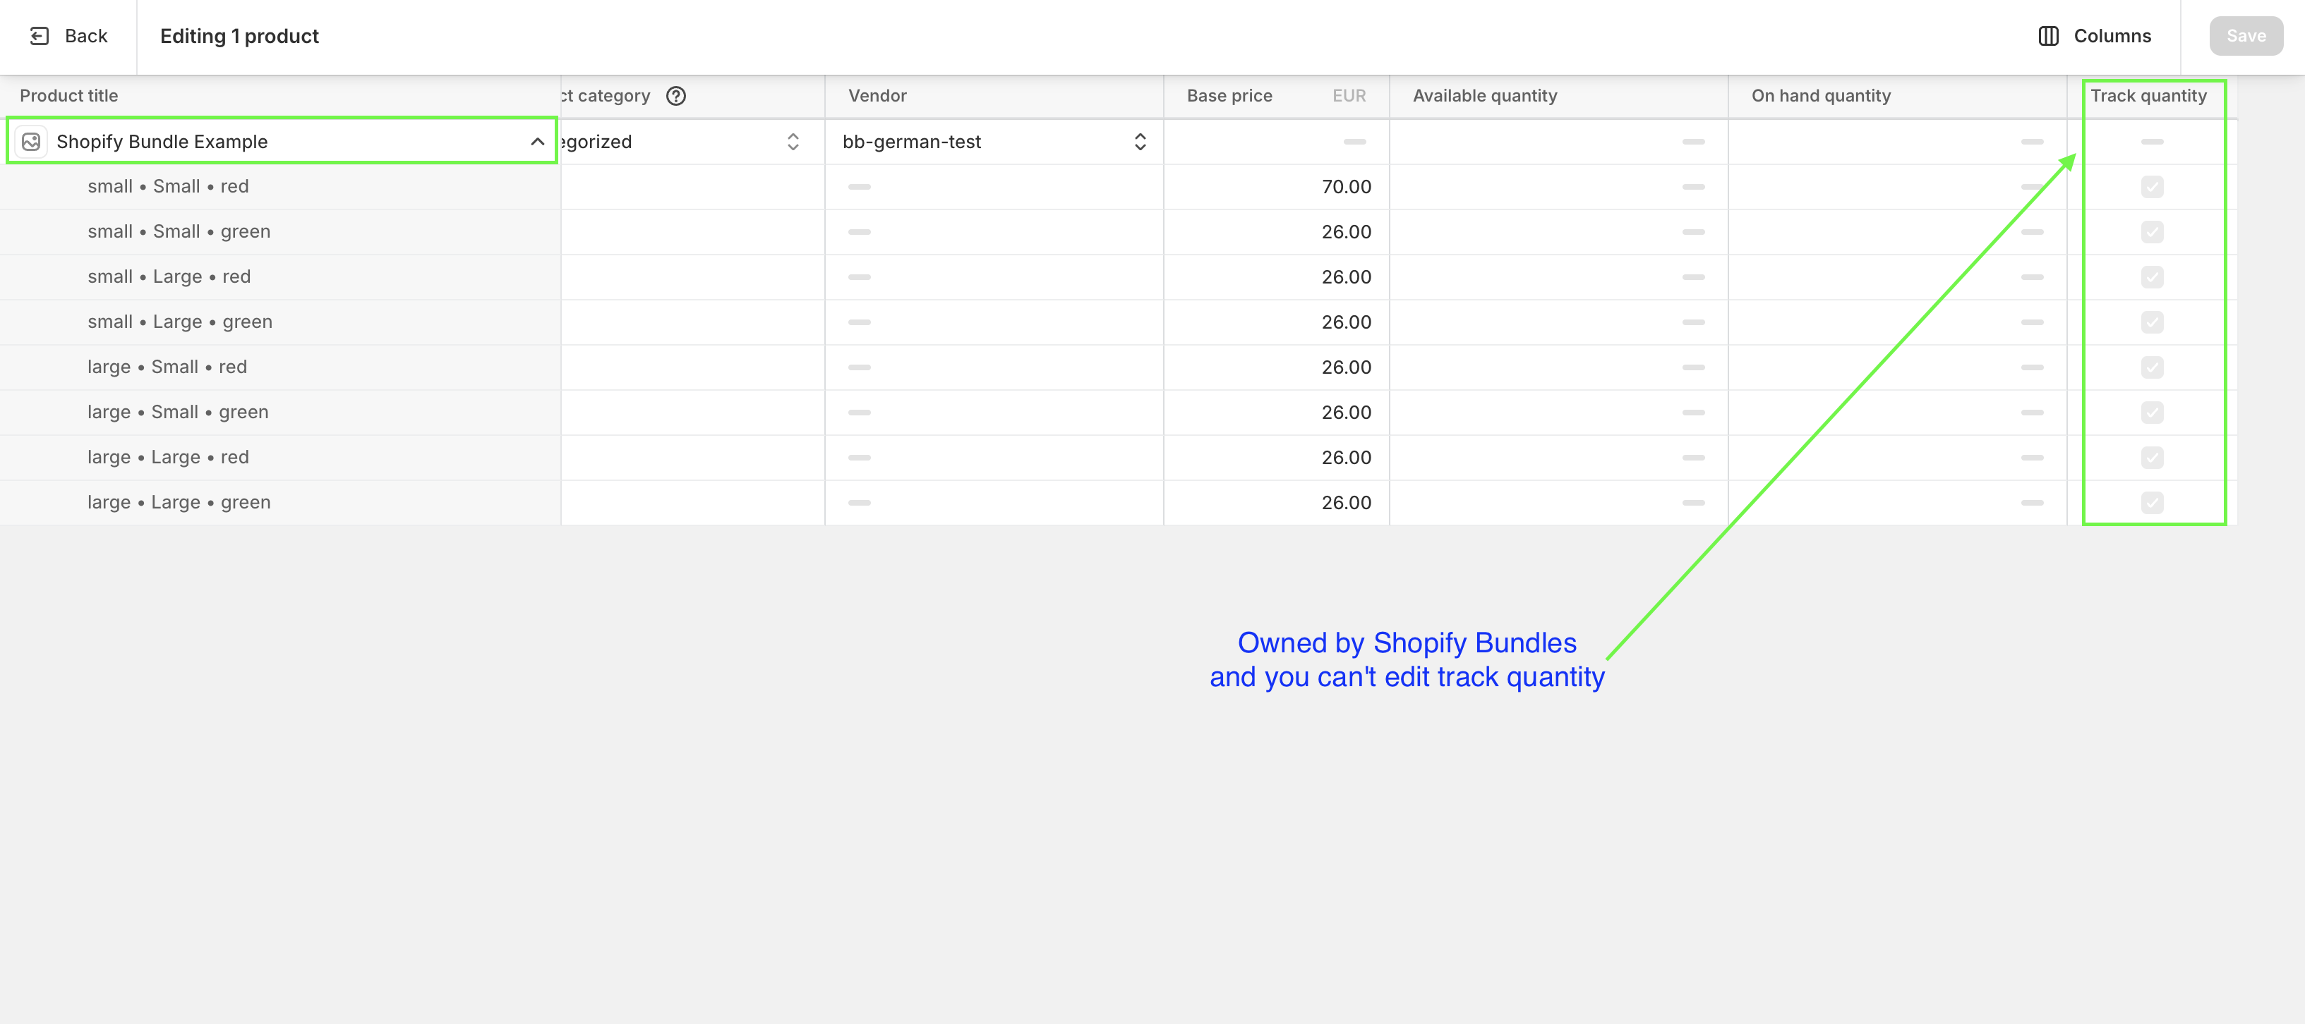Click the Columns layout icon

point(2048,36)
